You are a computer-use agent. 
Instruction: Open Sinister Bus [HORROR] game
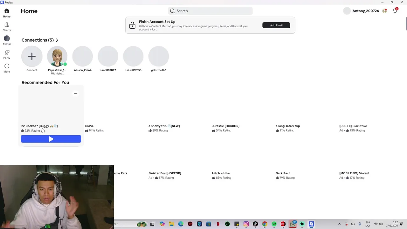coord(165,173)
